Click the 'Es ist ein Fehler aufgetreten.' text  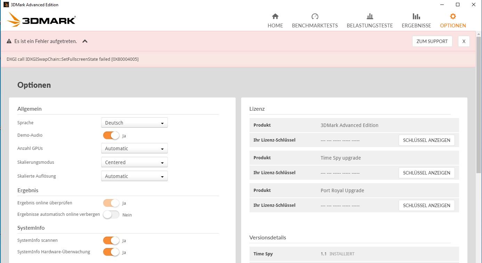pyautogui.click(x=46, y=41)
